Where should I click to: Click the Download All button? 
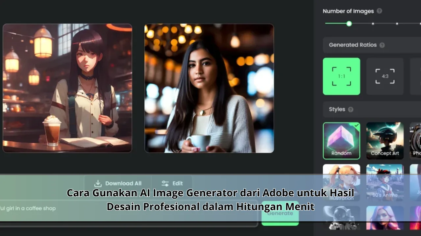(118, 183)
